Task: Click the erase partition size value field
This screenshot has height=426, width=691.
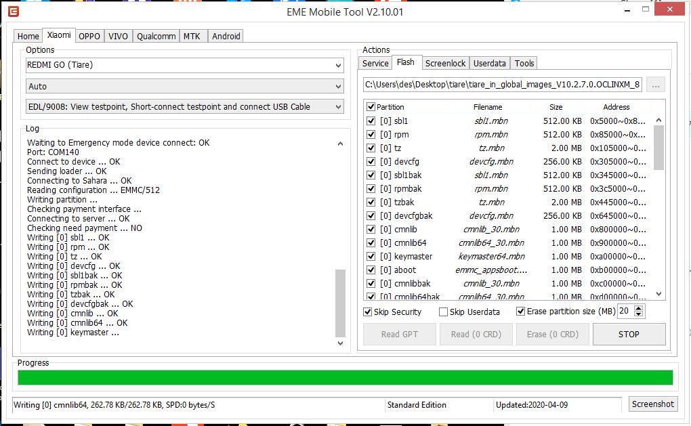Action: point(625,311)
